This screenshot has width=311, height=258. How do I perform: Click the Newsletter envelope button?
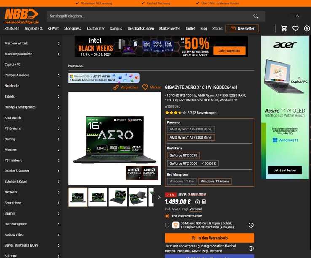click(242, 28)
